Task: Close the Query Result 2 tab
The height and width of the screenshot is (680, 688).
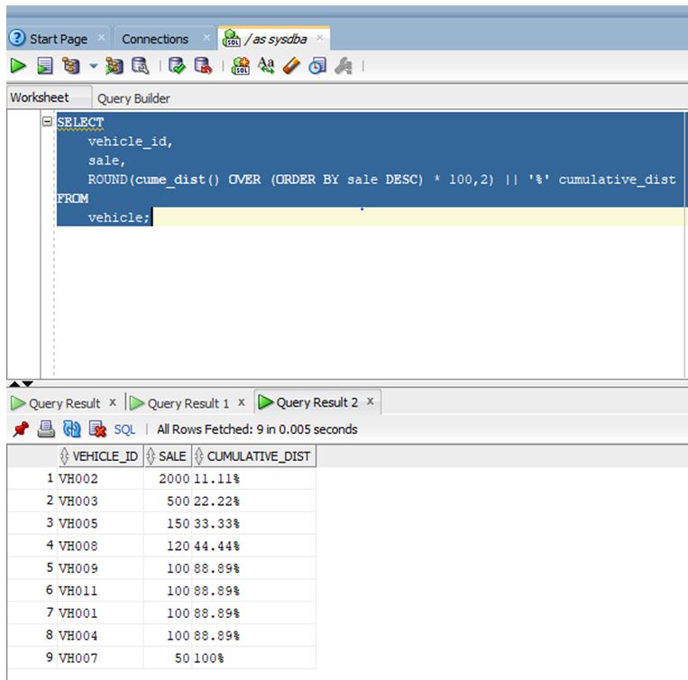Action: point(371,401)
